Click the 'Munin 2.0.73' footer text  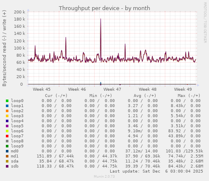104,176
